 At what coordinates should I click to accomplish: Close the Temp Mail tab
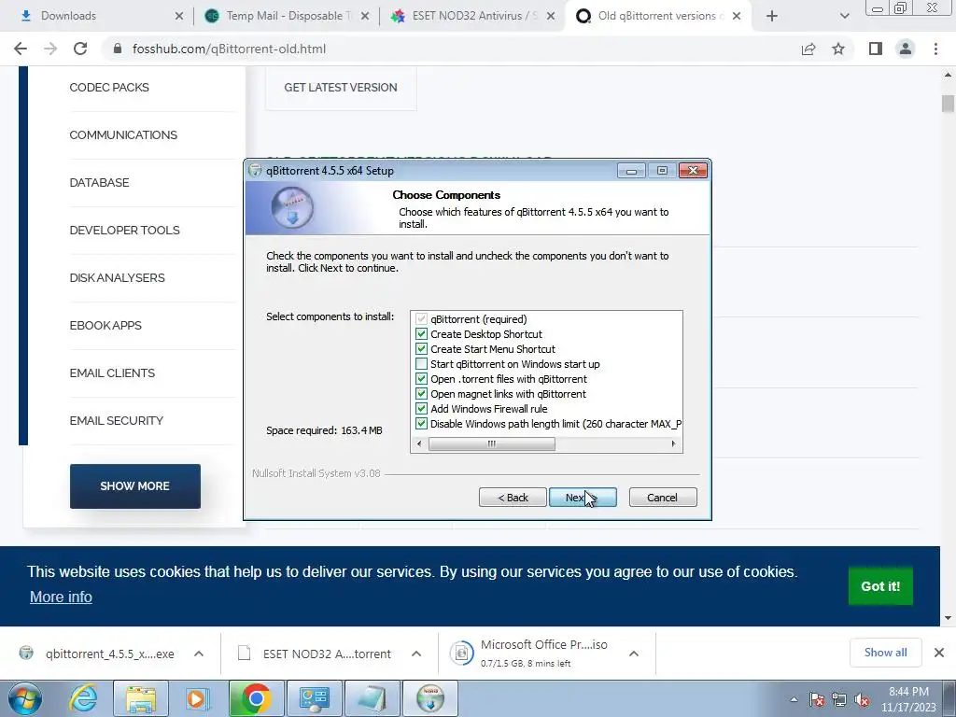[365, 16]
